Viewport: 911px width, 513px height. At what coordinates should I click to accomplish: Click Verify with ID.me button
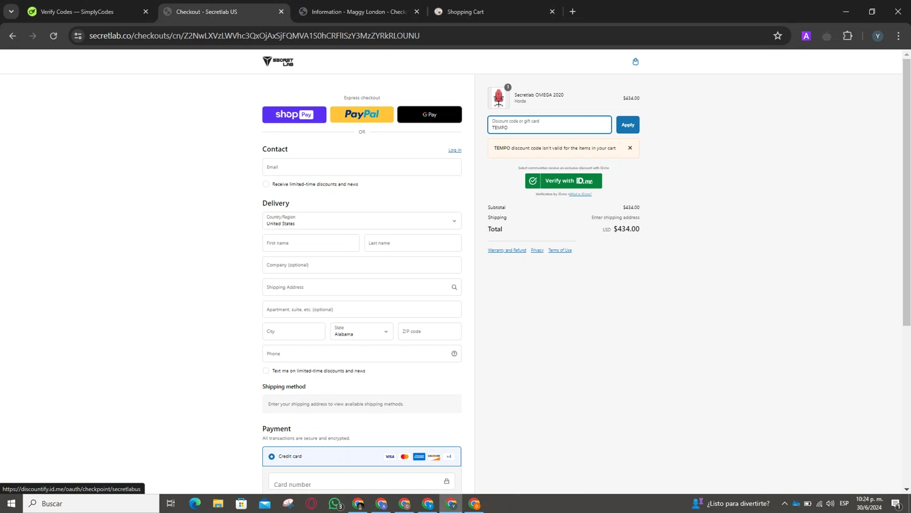pyautogui.click(x=564, y=181)
